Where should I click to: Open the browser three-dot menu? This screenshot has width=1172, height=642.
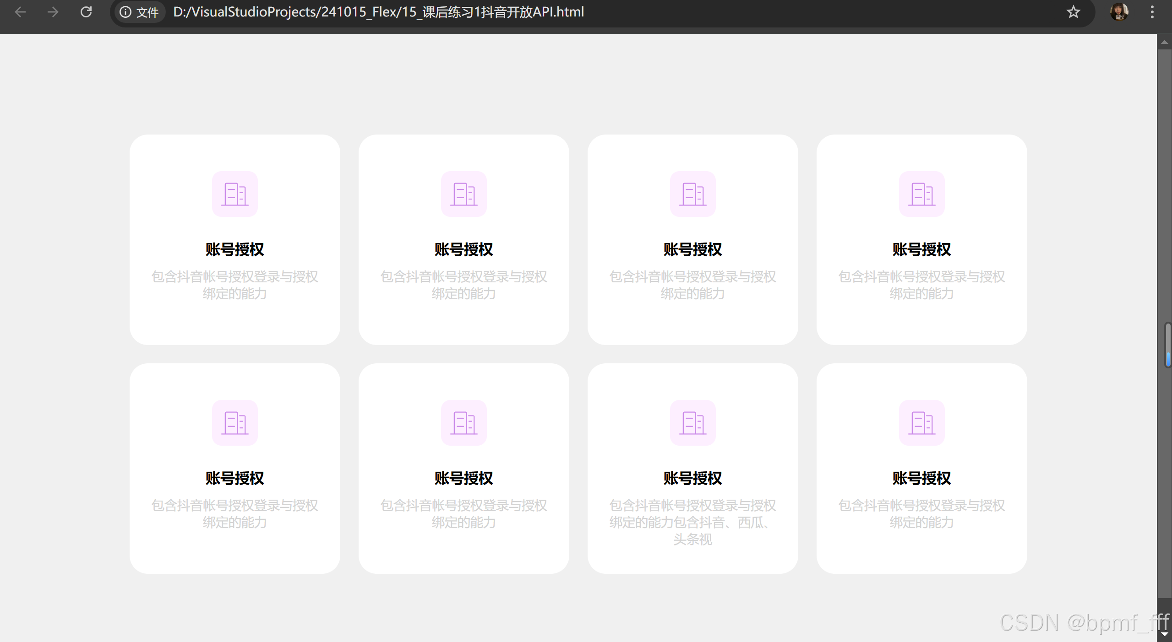(x=1152, y=12)
